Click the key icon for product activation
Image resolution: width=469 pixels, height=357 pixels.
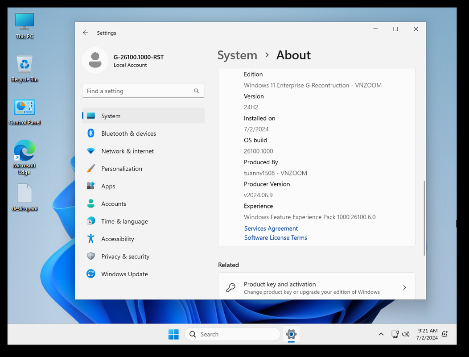(230, 287)
